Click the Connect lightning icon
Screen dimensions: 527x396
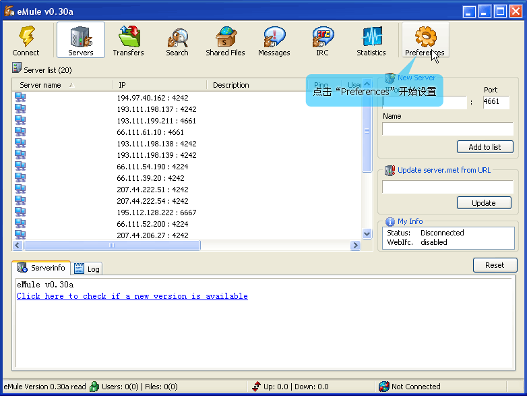(x=27, y=36)
